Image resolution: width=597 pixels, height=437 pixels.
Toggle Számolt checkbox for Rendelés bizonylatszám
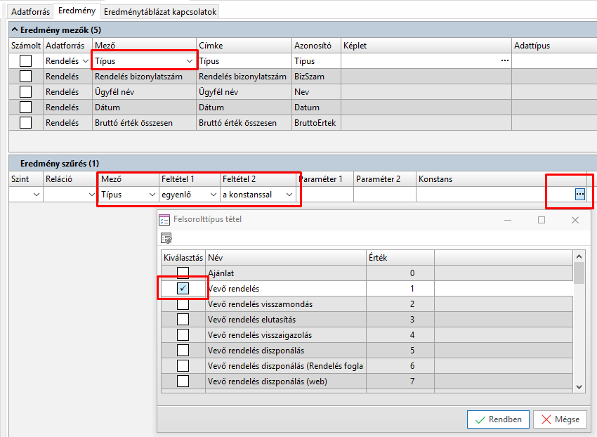point(25,76)
